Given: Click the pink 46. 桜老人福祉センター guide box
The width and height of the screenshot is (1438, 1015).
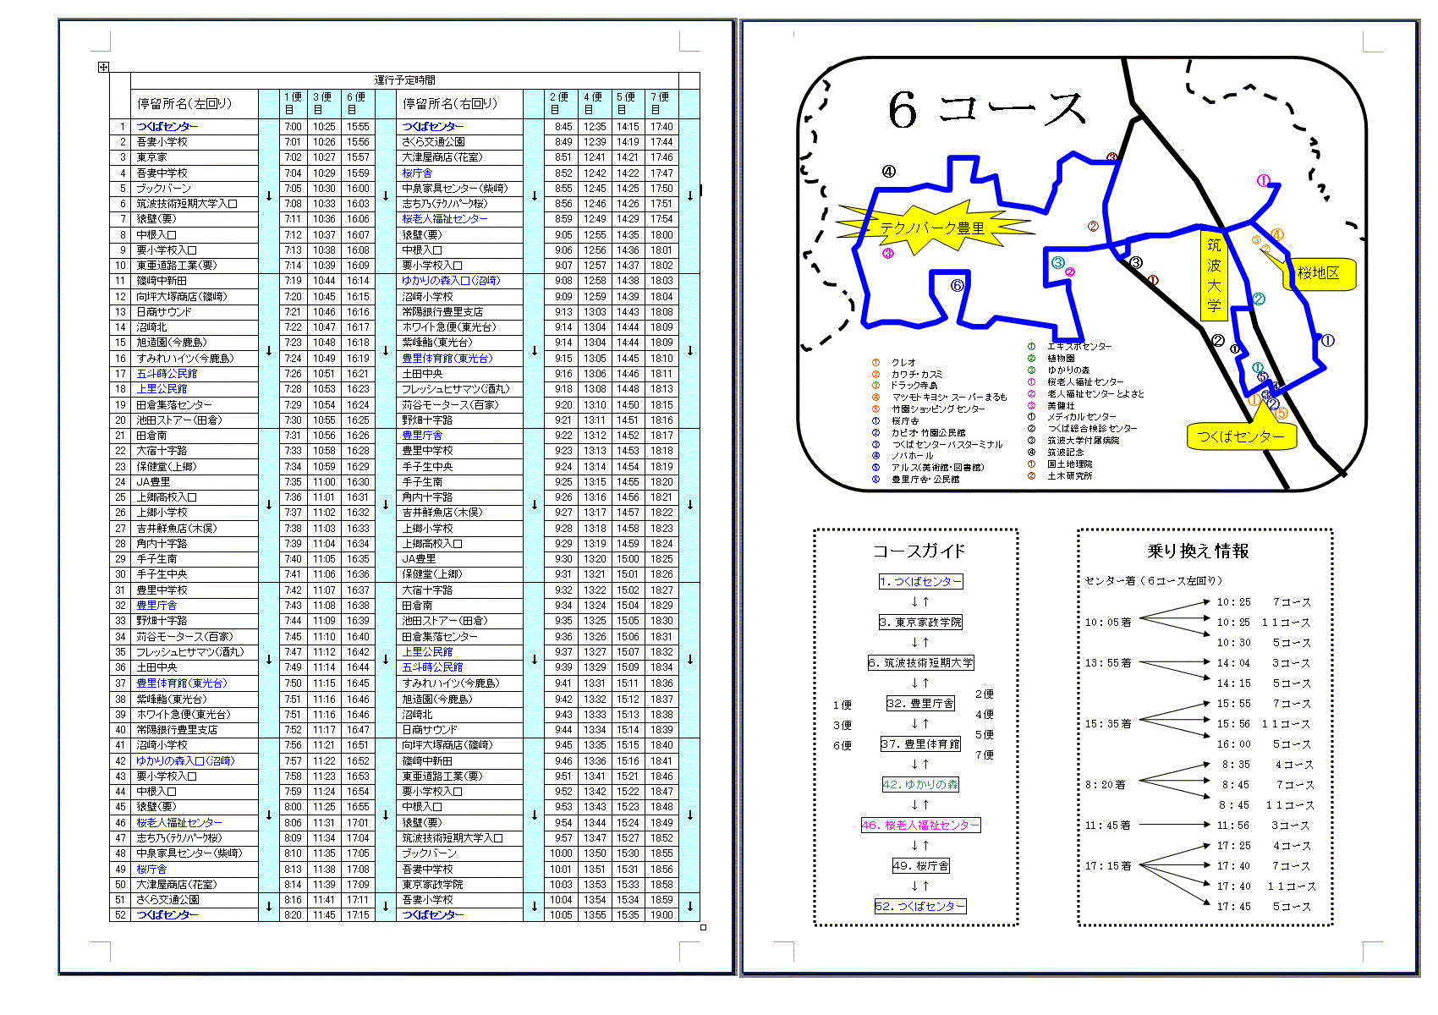Looking at the screenshot, I should pyautogui.click(x=920, y=825).
